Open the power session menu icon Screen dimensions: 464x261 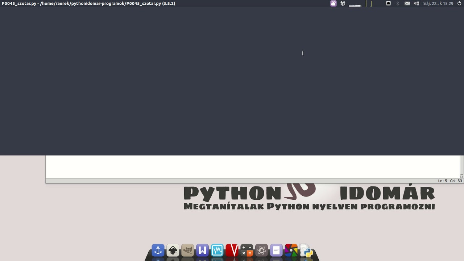click(x=459, y=4)
